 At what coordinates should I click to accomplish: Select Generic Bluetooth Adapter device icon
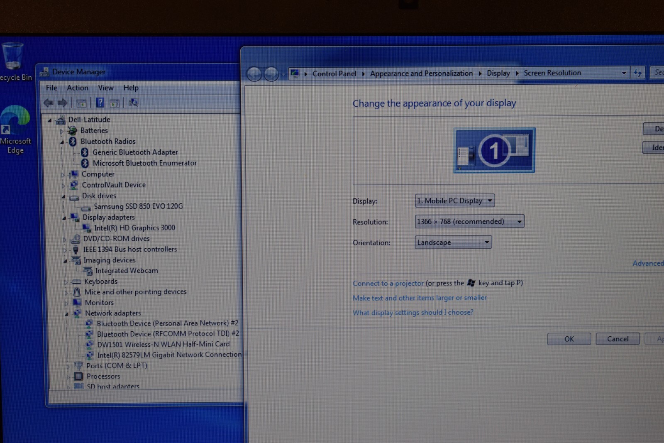coord(85,152)
